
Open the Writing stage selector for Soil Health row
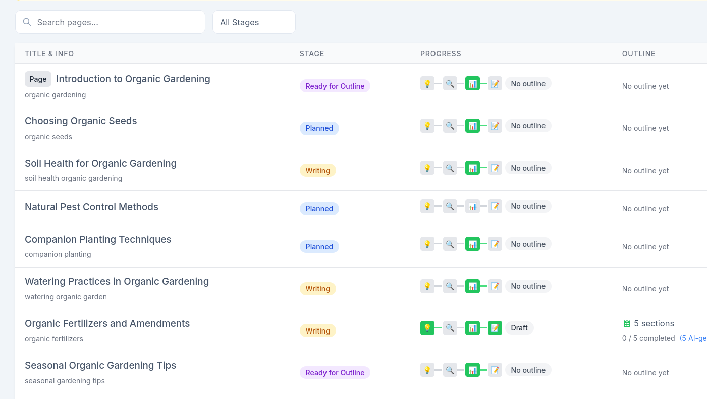pos(317,170)
